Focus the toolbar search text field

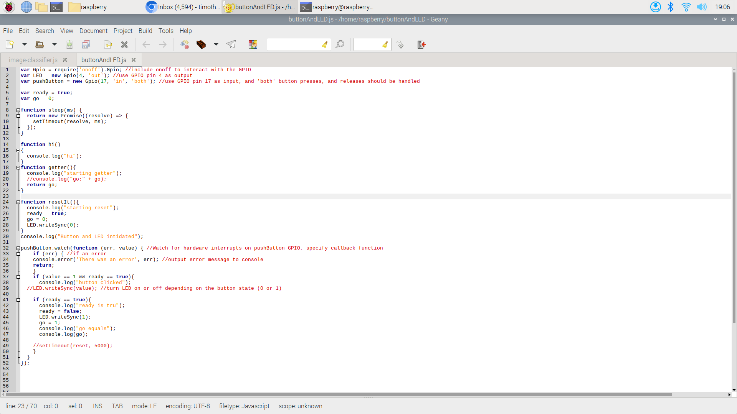click(294, 44)
